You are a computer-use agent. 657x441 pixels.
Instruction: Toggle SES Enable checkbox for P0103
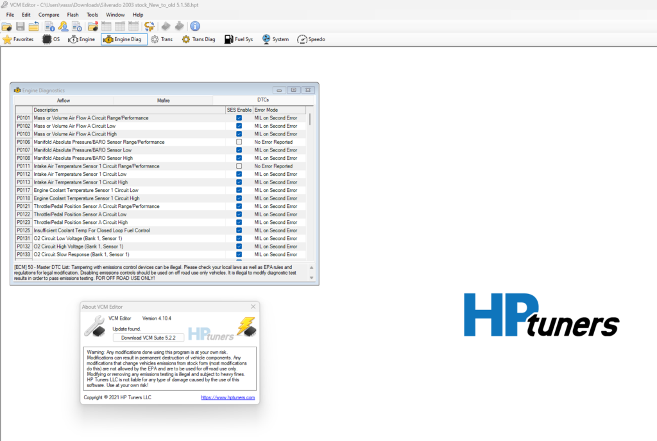(x=239, y=134)
